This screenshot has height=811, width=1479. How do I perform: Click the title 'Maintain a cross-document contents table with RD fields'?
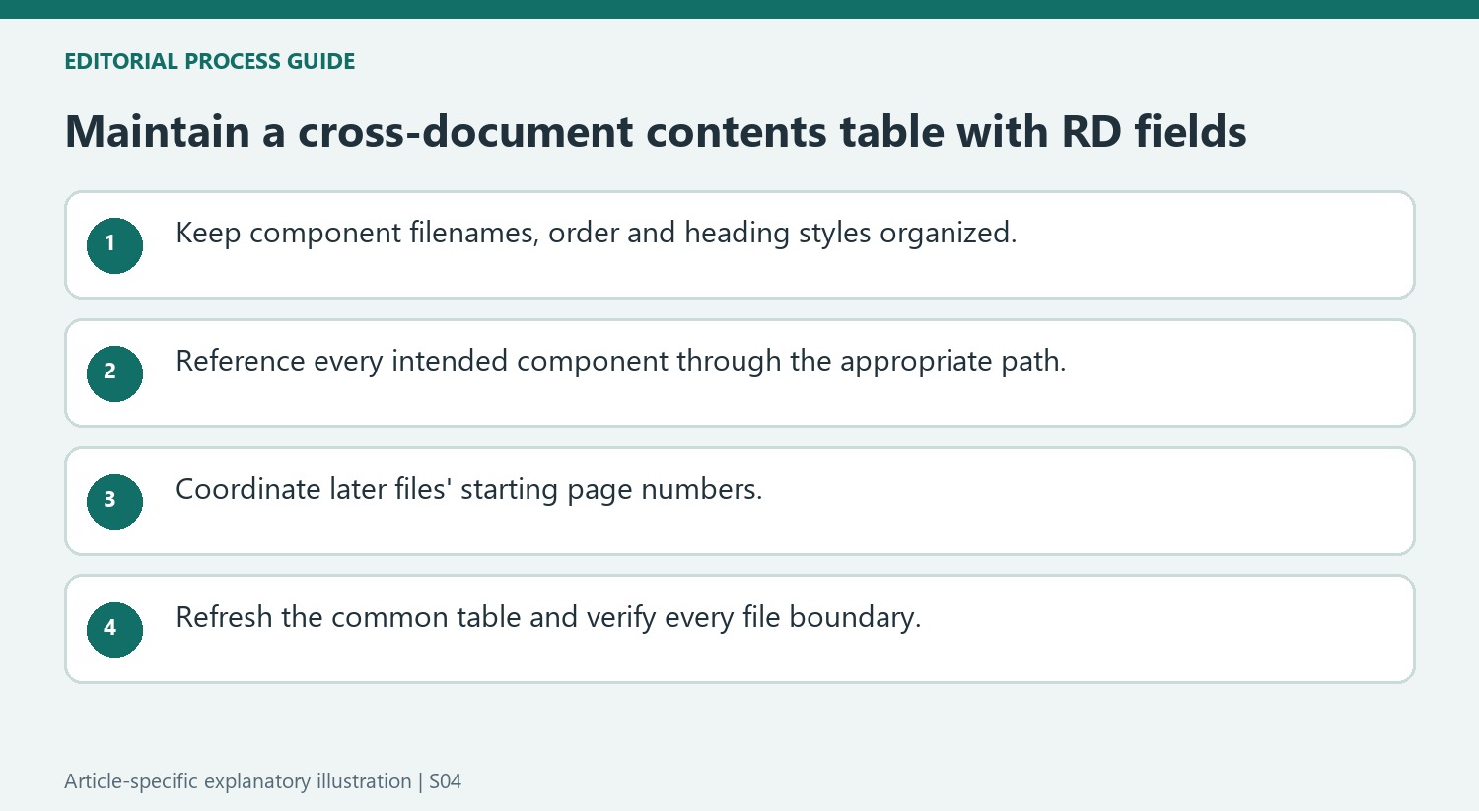tap(656, 132)
